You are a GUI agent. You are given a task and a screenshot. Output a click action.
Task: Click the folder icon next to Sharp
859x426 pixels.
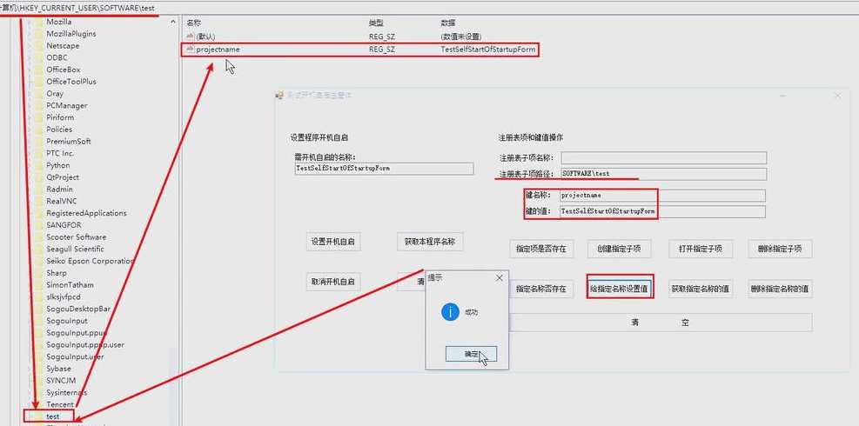click(x=37, y=273)
